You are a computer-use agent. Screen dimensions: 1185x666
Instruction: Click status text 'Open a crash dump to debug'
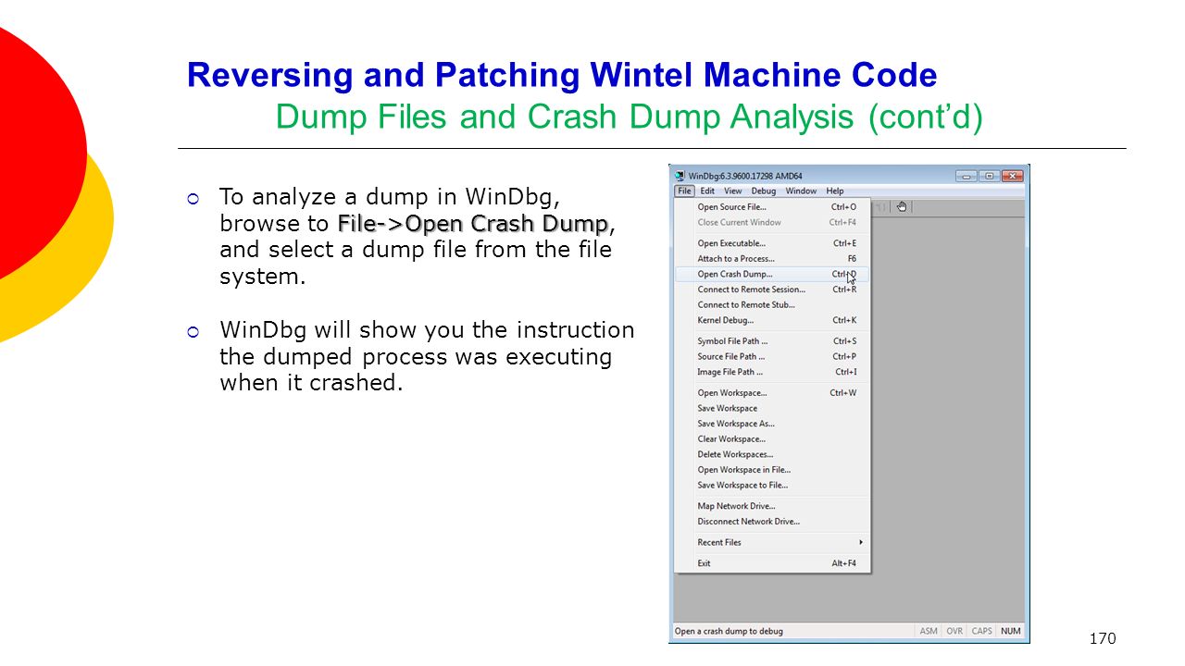729,631
